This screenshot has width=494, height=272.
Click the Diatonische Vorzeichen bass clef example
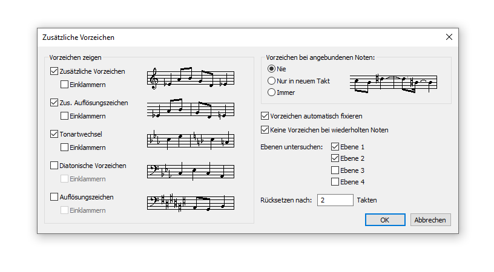191,172
